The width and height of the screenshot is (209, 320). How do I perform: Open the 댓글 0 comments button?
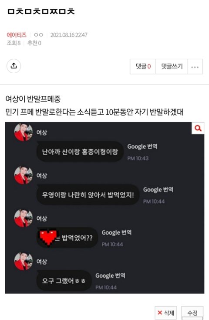click(x=143, y=67)
